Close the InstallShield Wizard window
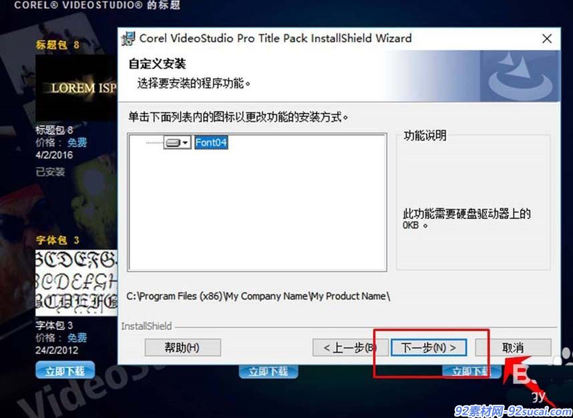 click(x=547, y=39)
